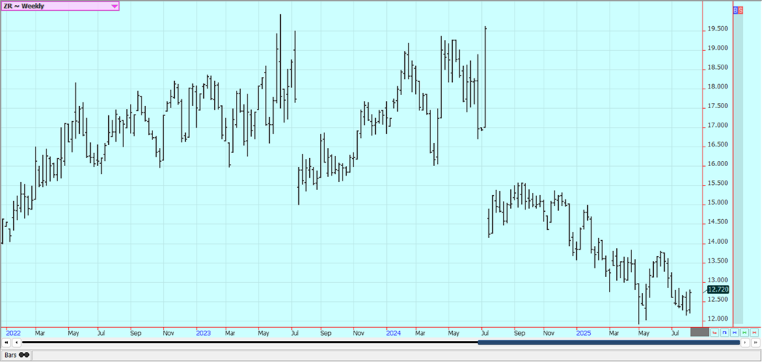Click the gray box beside the bottom-right tool icons
Screen dimensions: 762x362
(x=700, y=332)
